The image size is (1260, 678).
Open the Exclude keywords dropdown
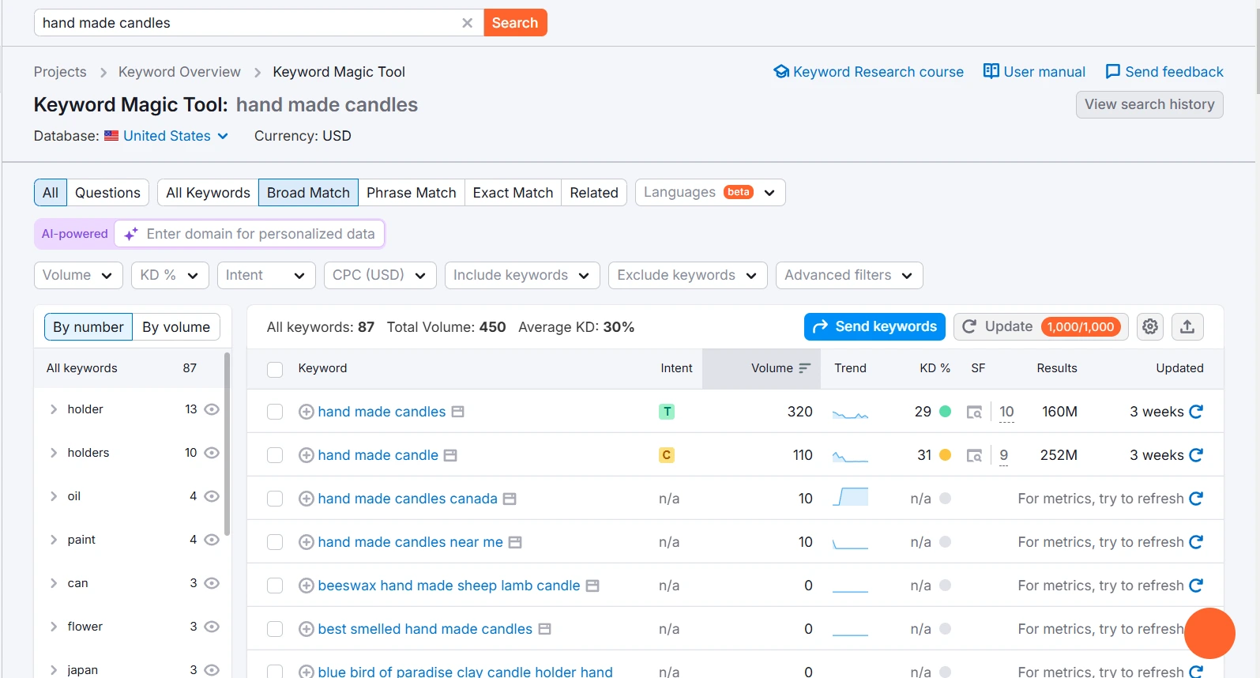(x=688, y=275)
